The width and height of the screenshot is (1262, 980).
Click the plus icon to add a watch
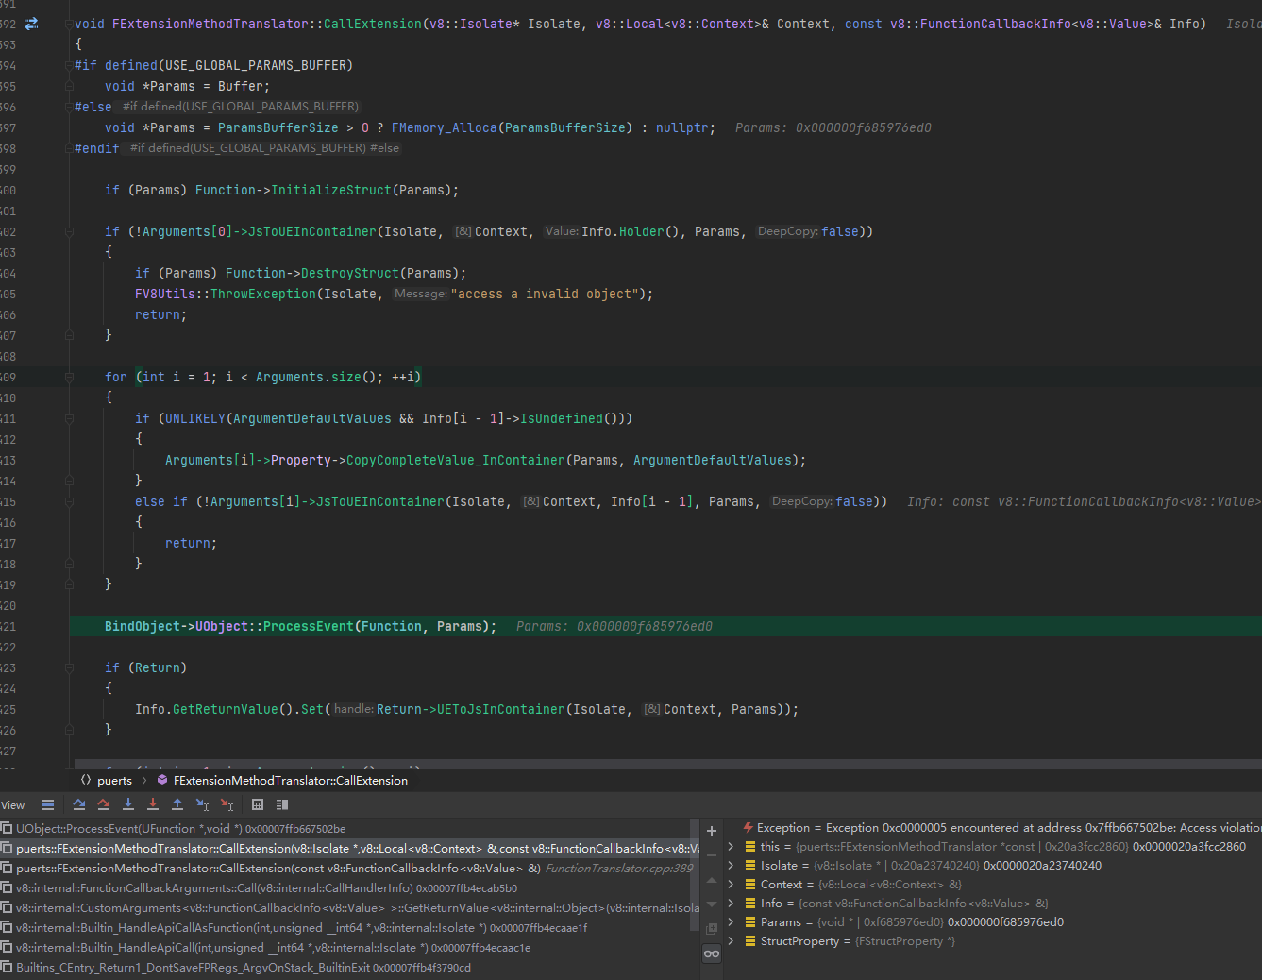pyautogui.click(x=711, y=832)
